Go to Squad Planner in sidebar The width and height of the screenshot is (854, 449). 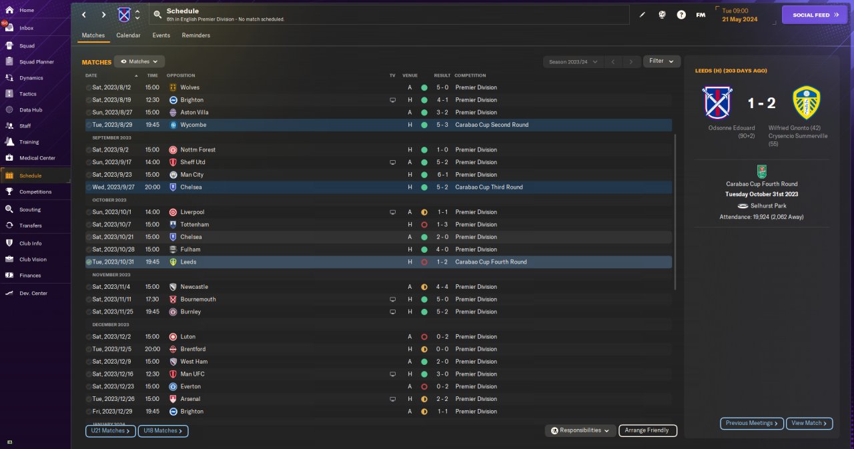(37, 61)
